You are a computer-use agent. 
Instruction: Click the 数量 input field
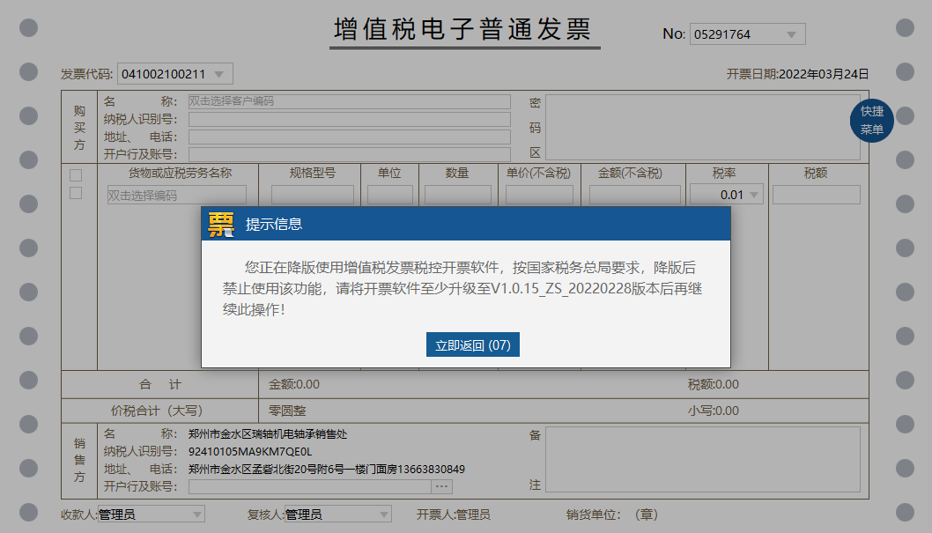[x=457, y=195]
